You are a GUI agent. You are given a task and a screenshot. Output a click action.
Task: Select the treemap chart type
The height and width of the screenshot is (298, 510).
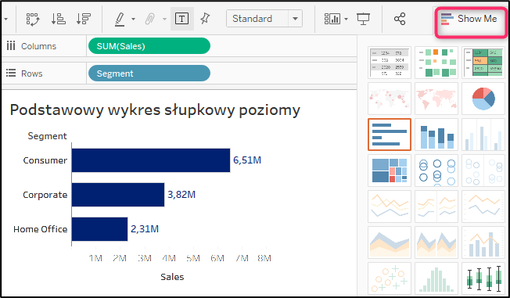[390, 171]
